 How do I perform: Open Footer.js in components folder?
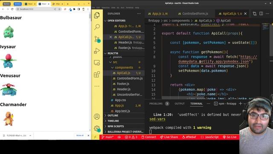click(x=123, y=84)
